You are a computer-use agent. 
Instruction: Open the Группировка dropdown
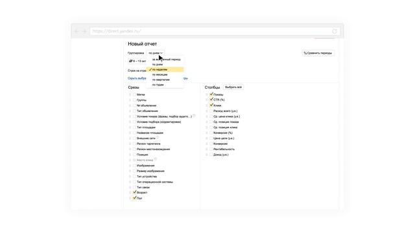click(x=156, y=53)
